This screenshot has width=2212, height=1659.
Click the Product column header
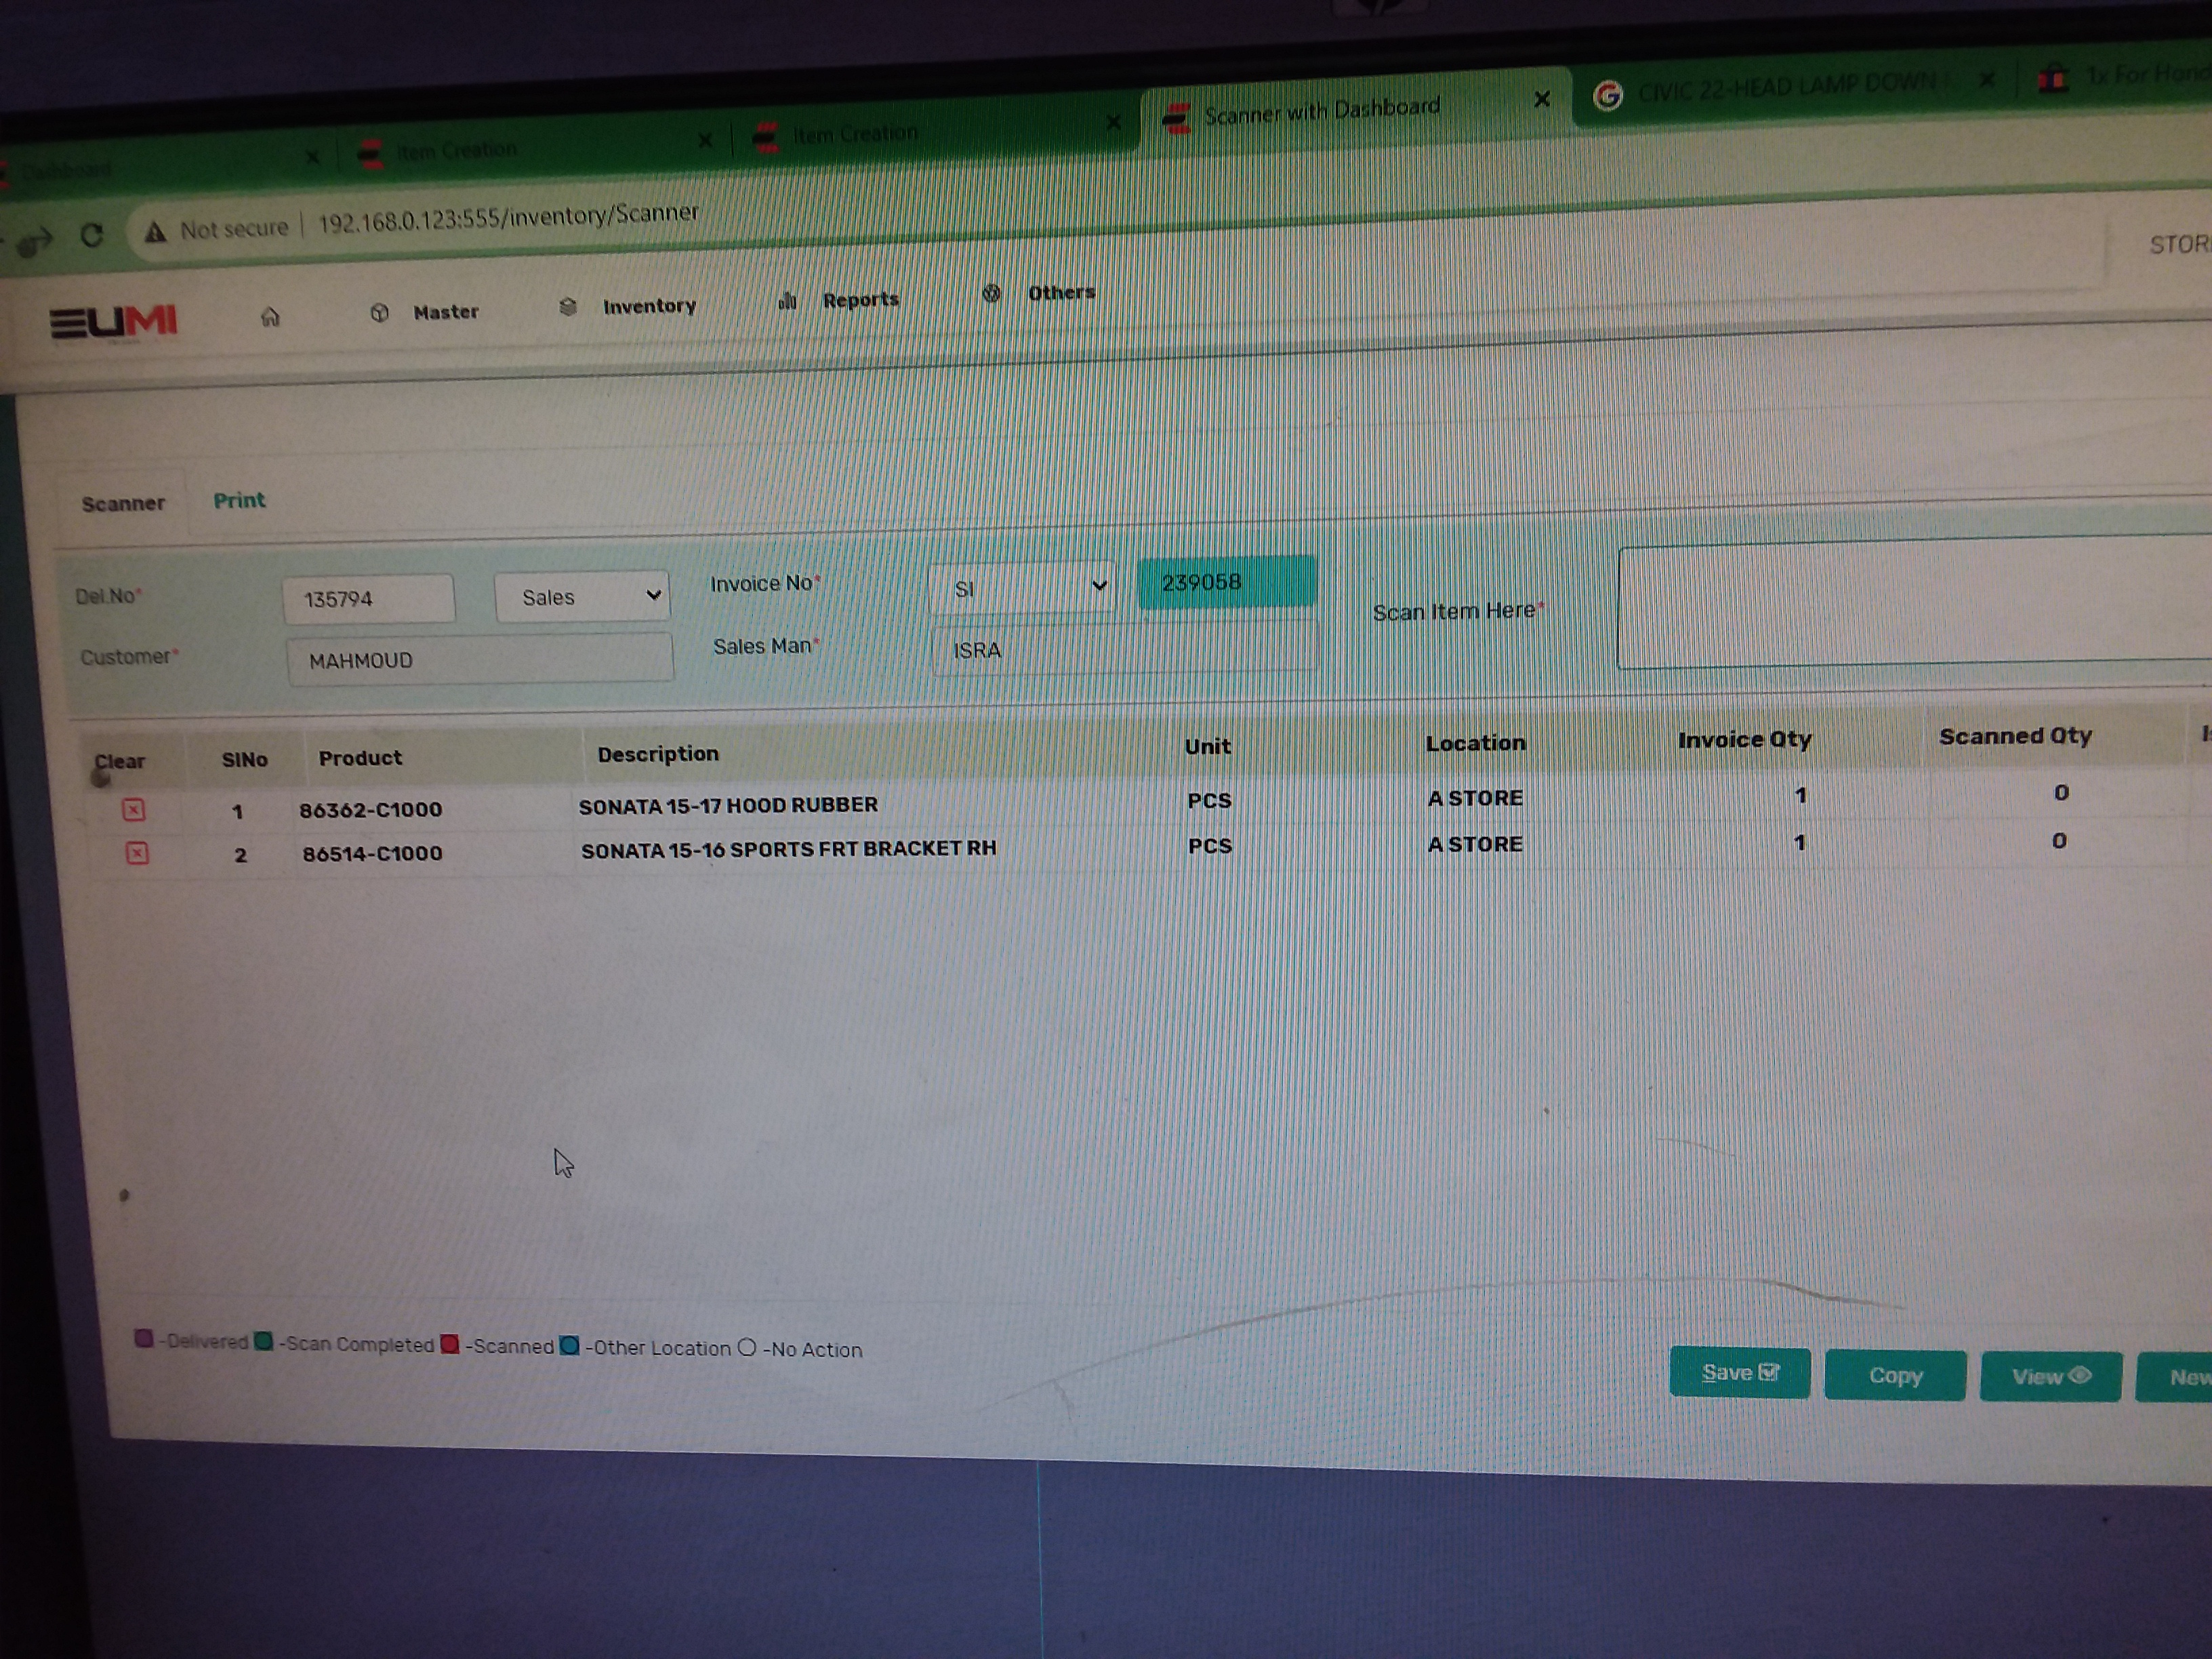[360, 758]
